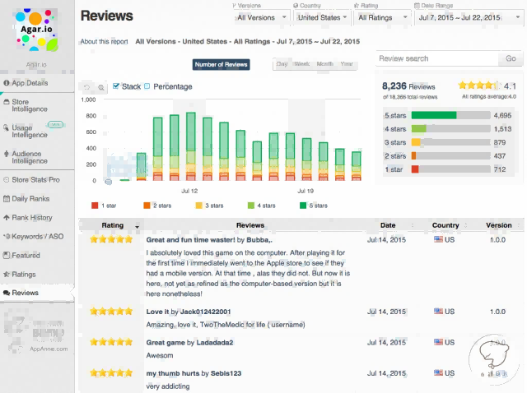
Task: Open reviewer Jack012422001 link
Action: click(205, 312)
